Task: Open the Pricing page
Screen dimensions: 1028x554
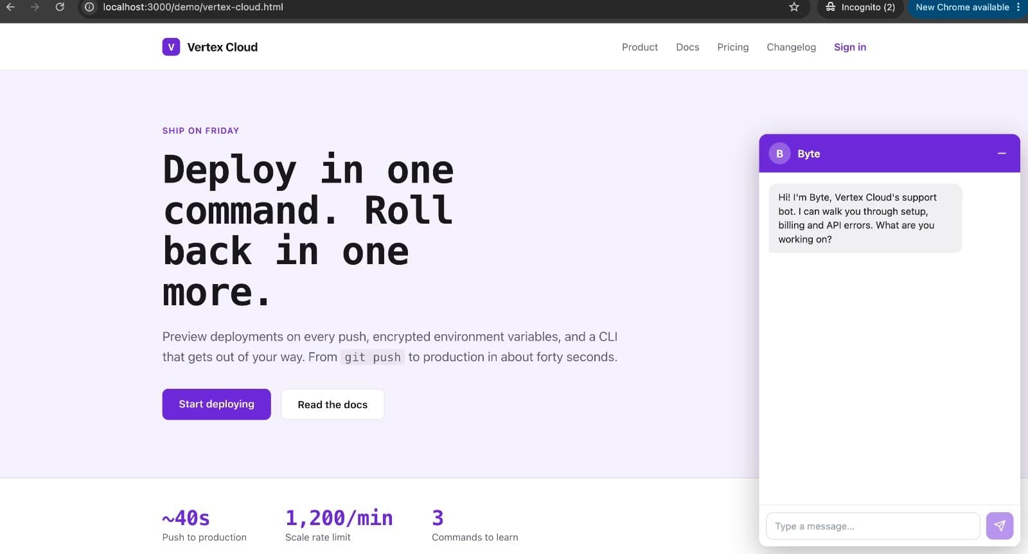Action: pyautogui.click(x=733, y=47)
